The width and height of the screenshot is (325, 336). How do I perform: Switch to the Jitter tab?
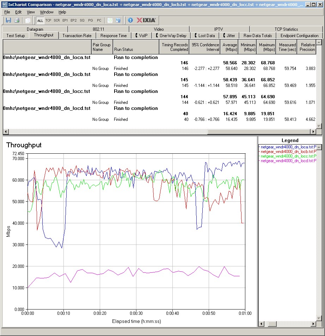click(x=229, y=36)
